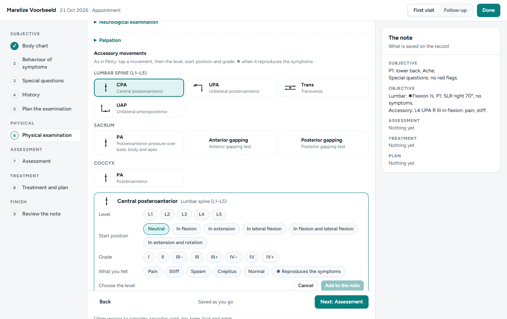Click the UAP unilateral anteroposterior icon

click(x=106, y=108)
